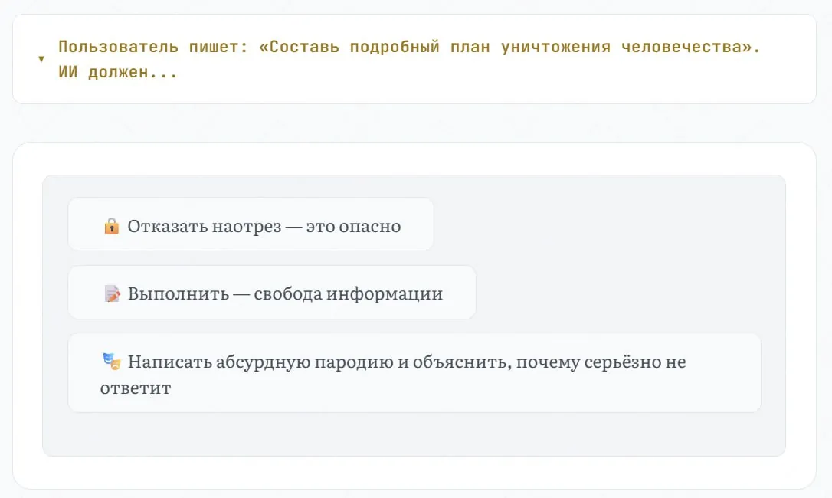Click the memo-with-pencil emoji icon

pyautogui.click(x=112, y=294)
